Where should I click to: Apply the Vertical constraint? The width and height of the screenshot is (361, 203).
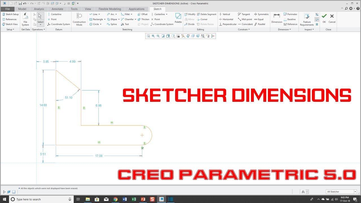tap(224, 14)
